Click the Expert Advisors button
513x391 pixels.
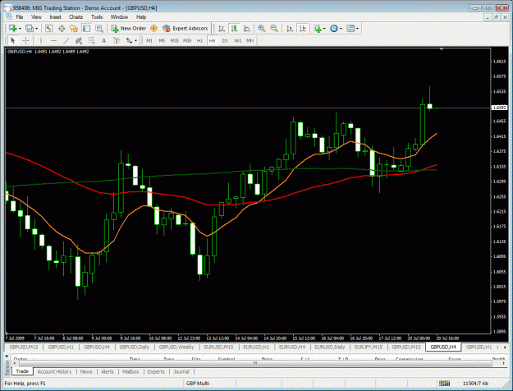tap(186, 29)
